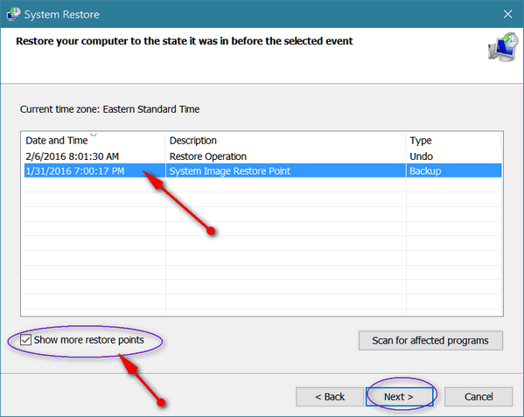Sort by Type column header
The height and width of the screenshot is (417, 524).
421,141
